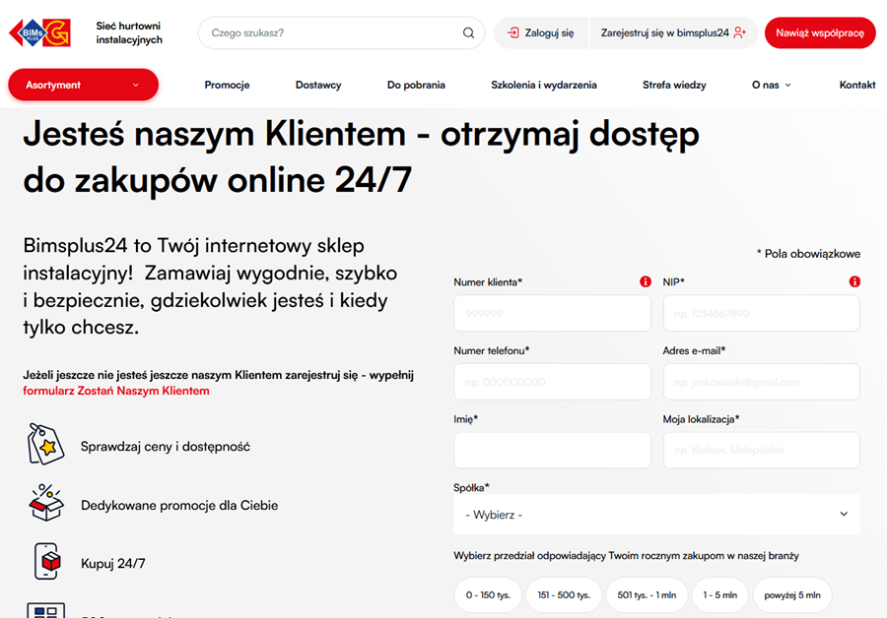
Task: Click the add-user icon beside bimsplus24
Action: 740,32
